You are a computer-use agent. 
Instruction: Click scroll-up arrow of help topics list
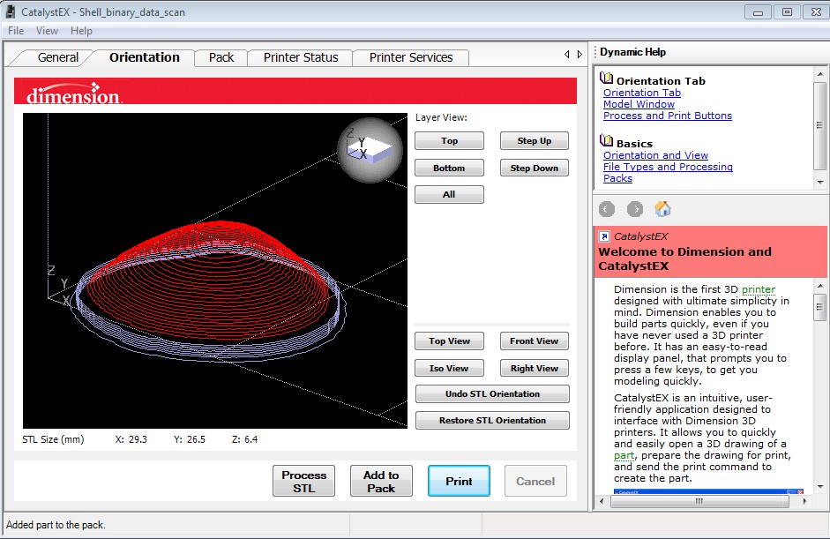(820, 74)
